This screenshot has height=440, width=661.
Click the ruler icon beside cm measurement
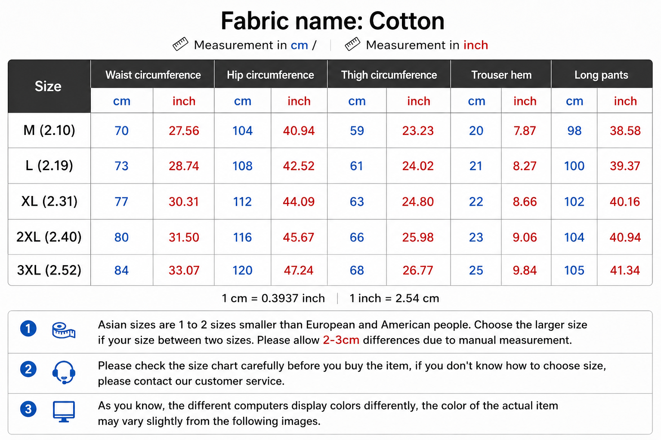coord(180,44)
